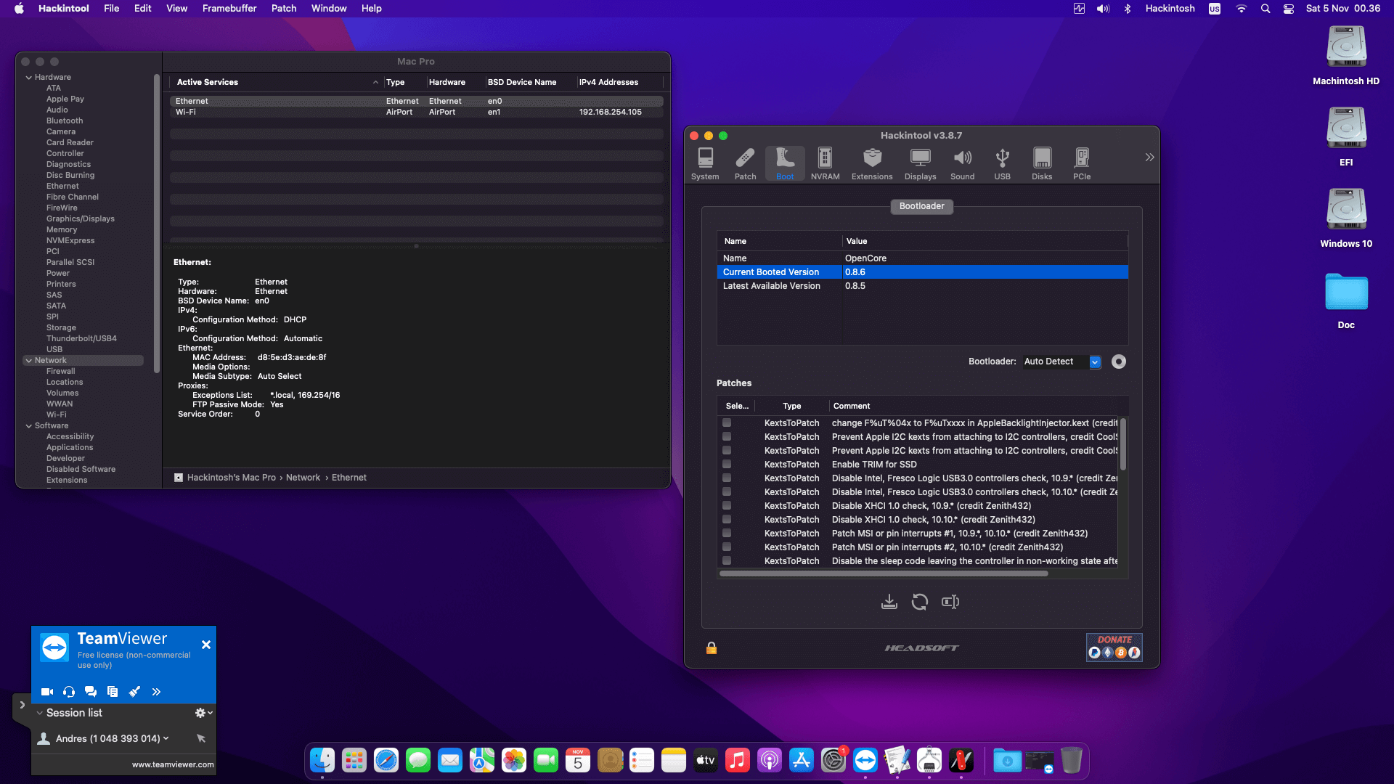This screenshot has width=1394, height=784.
Task: Collapse the TeamViewer Session list
Action: pos(40,713)
